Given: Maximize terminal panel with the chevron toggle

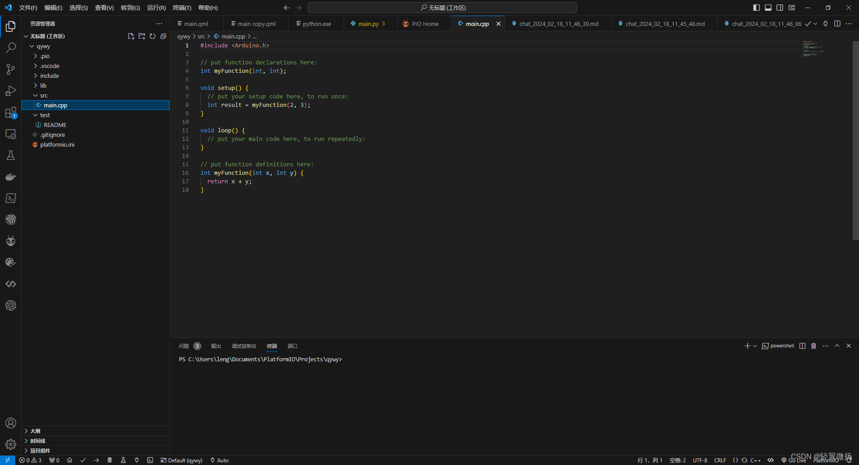Looking at the screenshot, I should pos(837,346).
